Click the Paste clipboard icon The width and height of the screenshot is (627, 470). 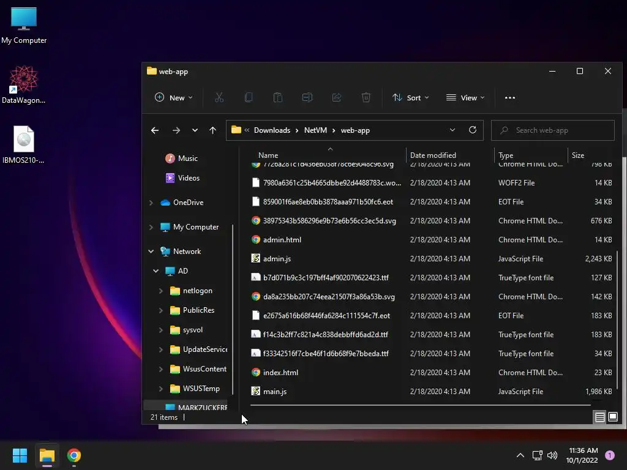point(278,97)
